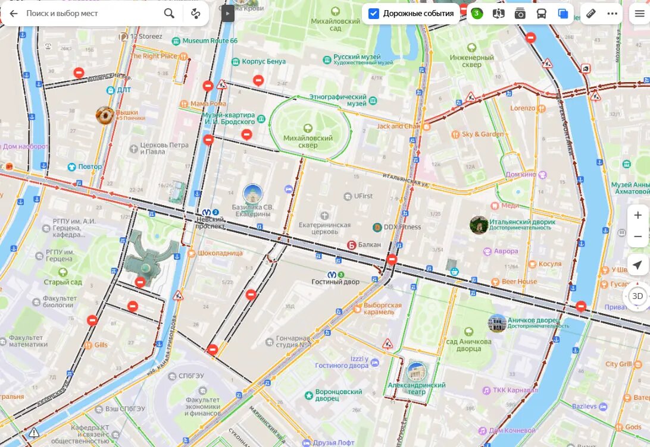
Task: Click road works sign near Izzzi у Гостиного двора
Action: (387, 344)
